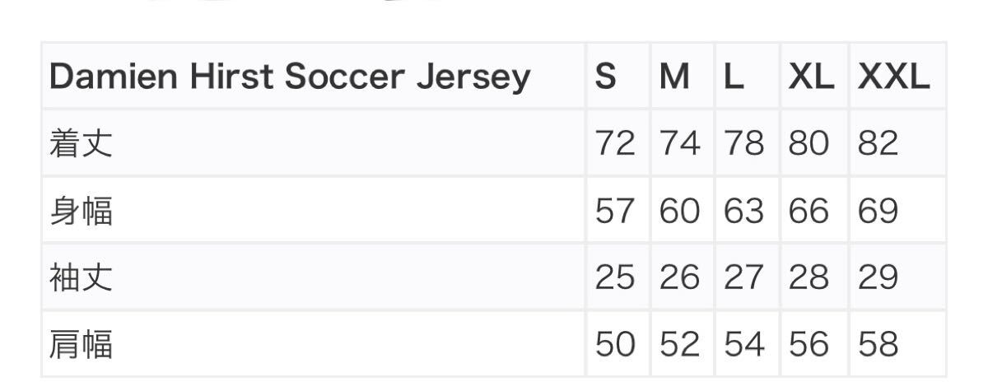988x391 pixels.
Task: Click the 着丈 row label
Action: 81,144
